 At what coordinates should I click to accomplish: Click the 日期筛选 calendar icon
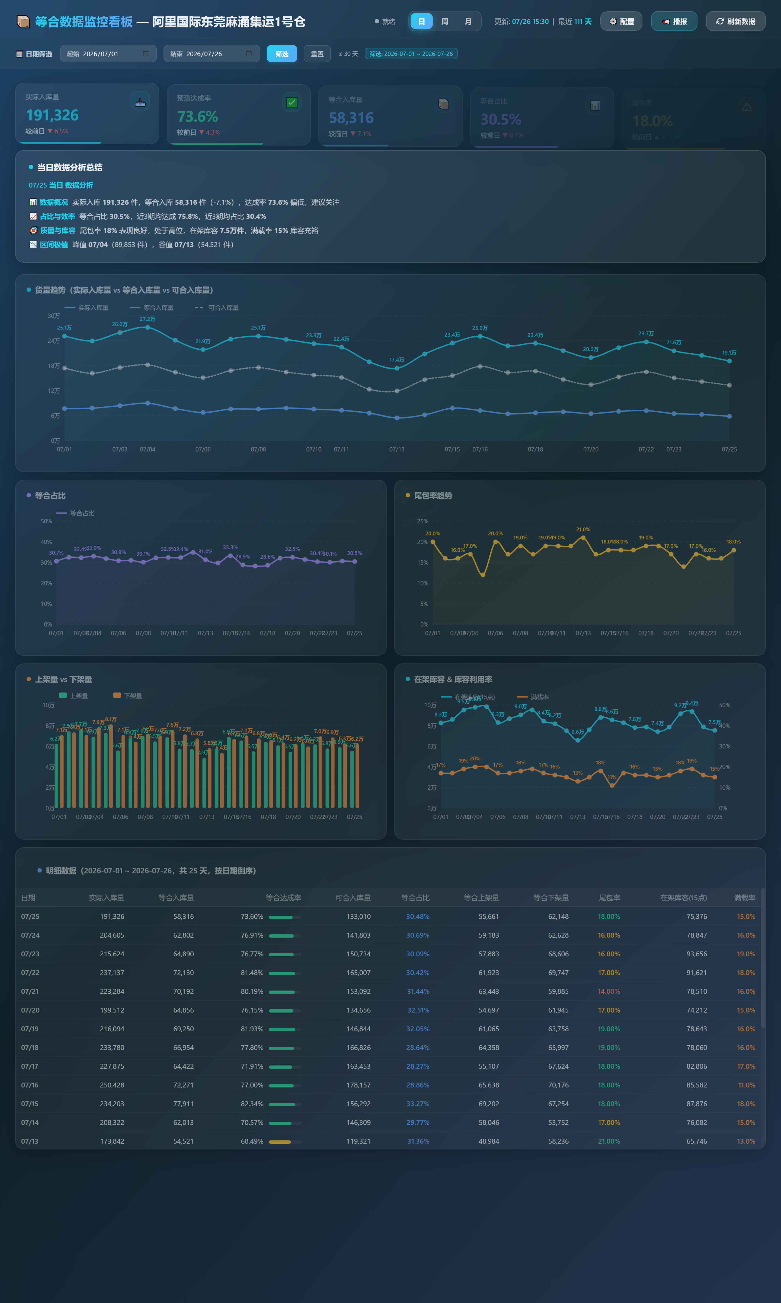(x=20, y=54)
